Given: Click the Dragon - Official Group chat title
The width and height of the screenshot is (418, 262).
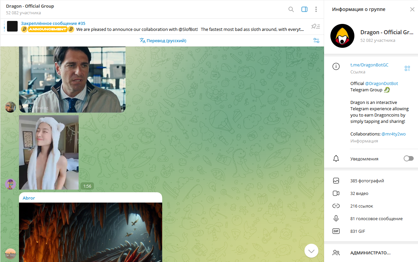Looking at the screenshot, I should click(30, 6).
